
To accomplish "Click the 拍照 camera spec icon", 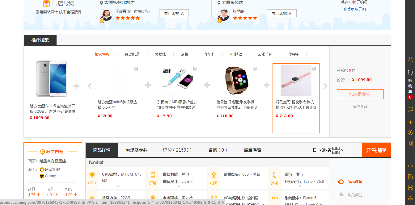I will (x=214, y=175).
